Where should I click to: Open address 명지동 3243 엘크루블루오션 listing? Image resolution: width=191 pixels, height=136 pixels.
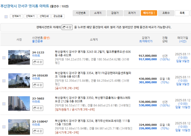tap(93, 53)
